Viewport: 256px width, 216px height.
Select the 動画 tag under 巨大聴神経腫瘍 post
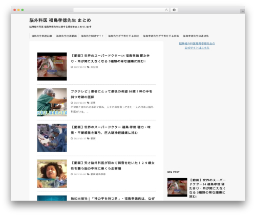click(x=93, y=138)
